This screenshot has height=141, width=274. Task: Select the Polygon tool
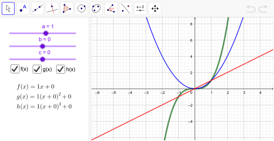67,8
